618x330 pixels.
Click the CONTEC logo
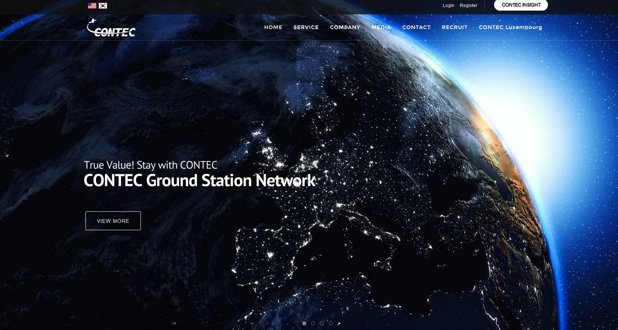click(x=111, y=28)
